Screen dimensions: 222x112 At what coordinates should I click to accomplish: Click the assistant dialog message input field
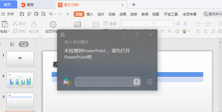tap(108, 82)
